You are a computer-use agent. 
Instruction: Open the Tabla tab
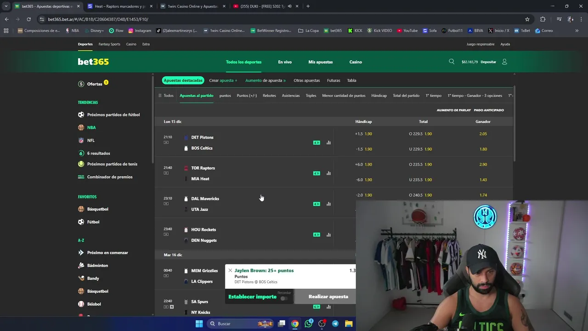point(351,80)
